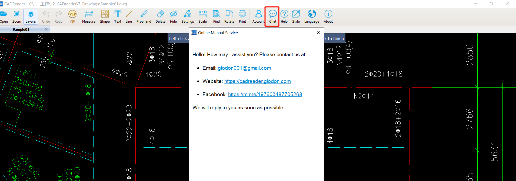Rotate the drawing view
The height and width of the screenshot is (181, 516).
coord(229,17)
